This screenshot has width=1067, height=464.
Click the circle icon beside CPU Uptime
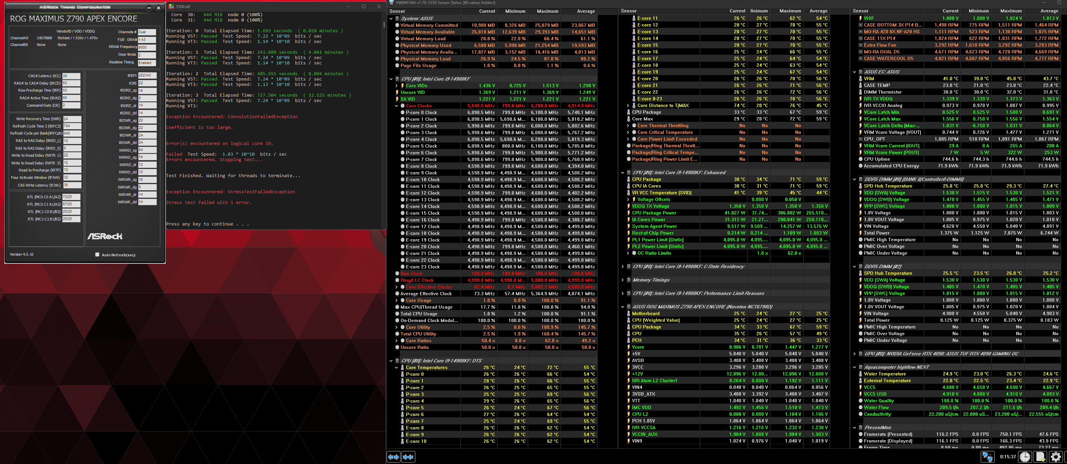tap(861, 159)
